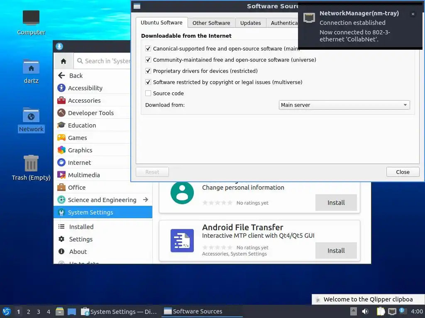Screen dimensions: 425x318
Task: Click the update notifier tray icon
Action: pyautogui.click(x=402, y=311)
